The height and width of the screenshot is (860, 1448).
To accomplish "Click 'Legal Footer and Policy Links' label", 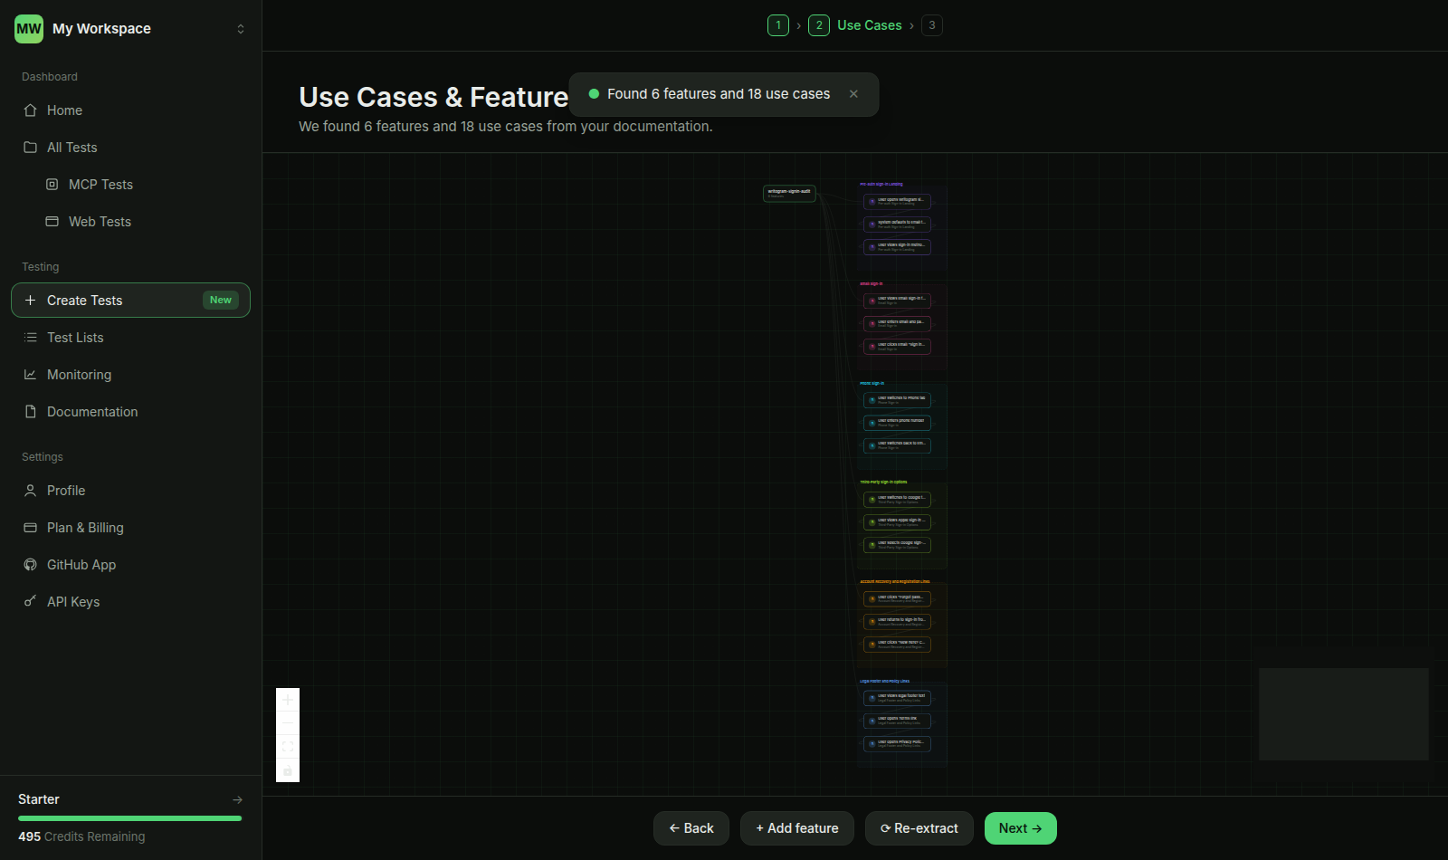I will [x=885, y=682].
